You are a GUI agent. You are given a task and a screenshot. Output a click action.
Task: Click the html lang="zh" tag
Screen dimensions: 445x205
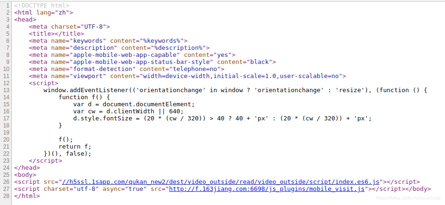click(44, 12)
